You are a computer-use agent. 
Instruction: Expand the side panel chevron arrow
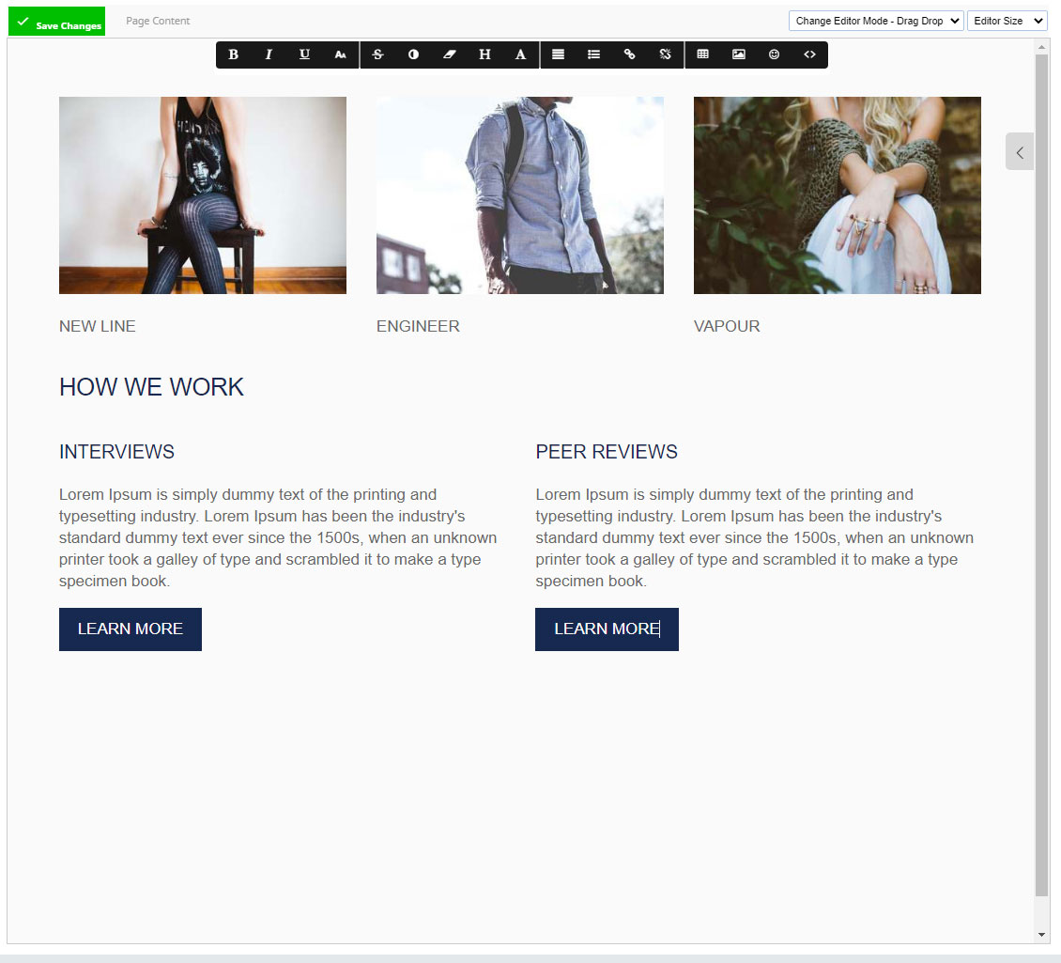click(1020, 151)
